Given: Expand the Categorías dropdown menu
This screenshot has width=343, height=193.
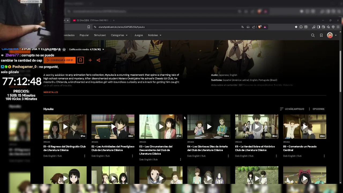Looking at the screenshot, I should pyautogui.click(x=119, y=35).
